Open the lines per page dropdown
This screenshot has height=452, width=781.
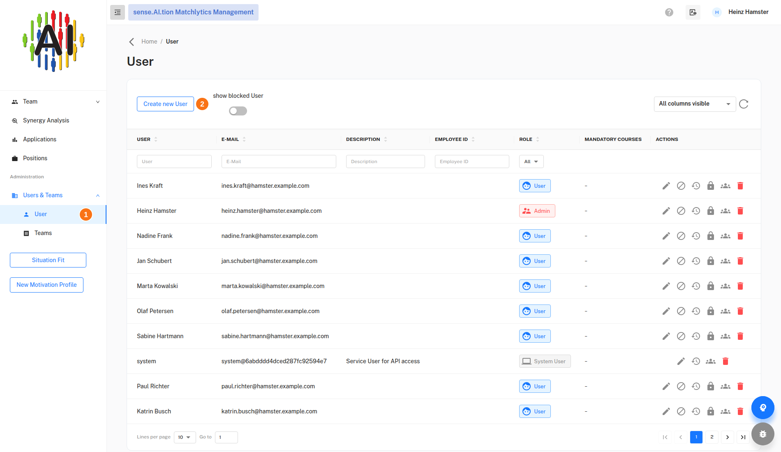pyautogui.click(x=185, y=437)
